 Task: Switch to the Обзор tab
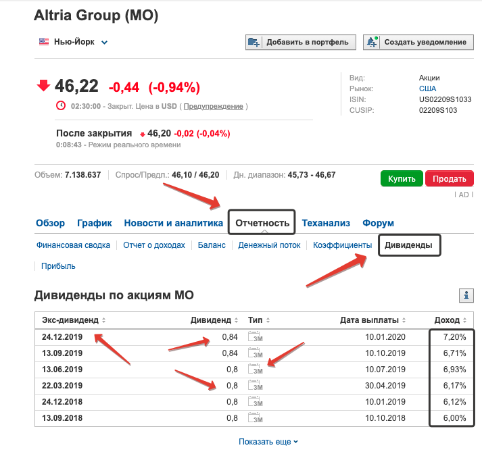click(51, 223)
